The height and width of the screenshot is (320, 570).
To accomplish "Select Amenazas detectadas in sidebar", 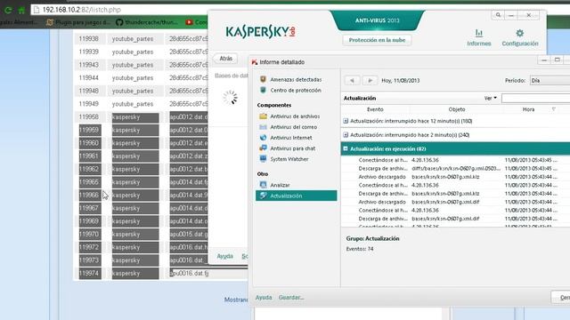I will pos(296,79).
